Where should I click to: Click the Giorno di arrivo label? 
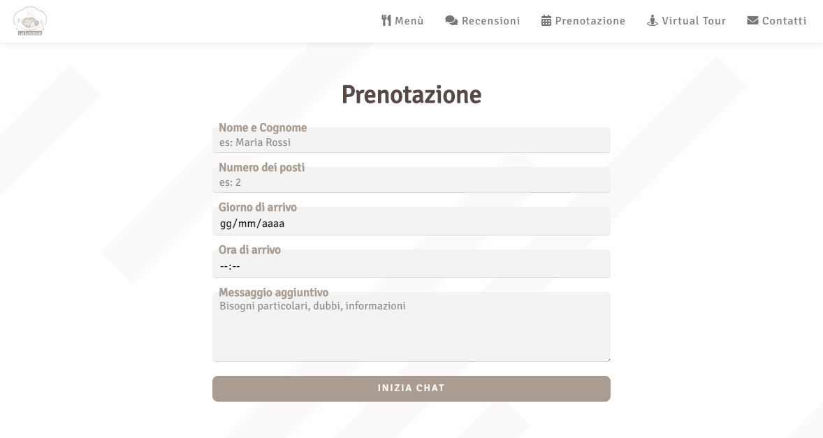tap(258, 207)
